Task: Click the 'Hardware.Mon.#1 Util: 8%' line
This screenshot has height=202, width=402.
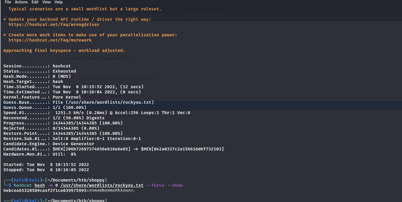Action: (40, 154)
